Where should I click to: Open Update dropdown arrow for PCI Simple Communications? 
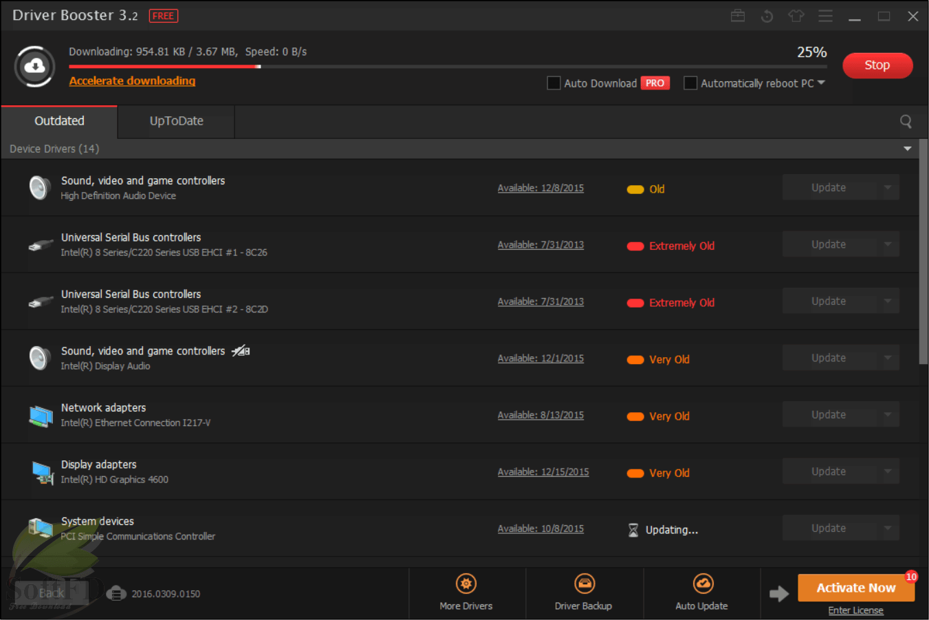(887, 528)
